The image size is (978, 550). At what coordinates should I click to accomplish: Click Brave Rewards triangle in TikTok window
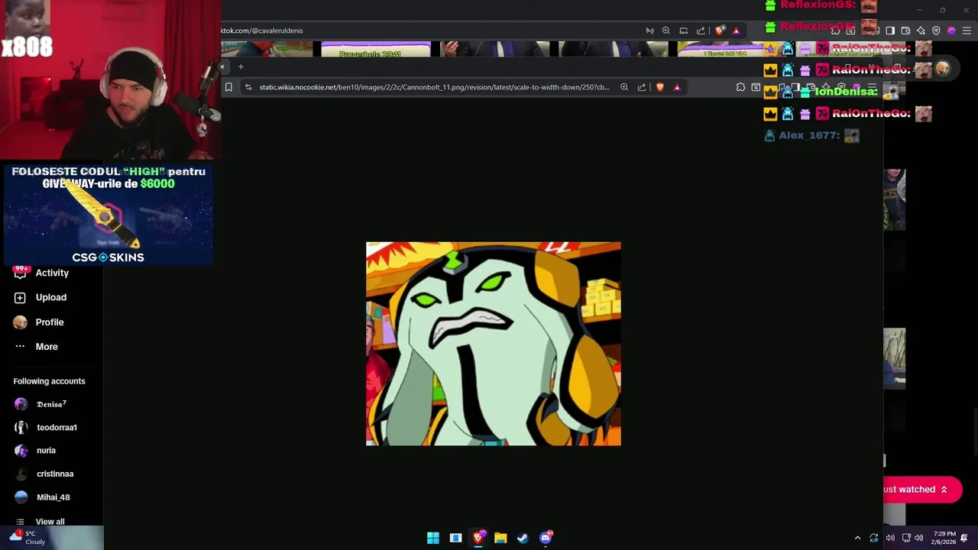736,31
